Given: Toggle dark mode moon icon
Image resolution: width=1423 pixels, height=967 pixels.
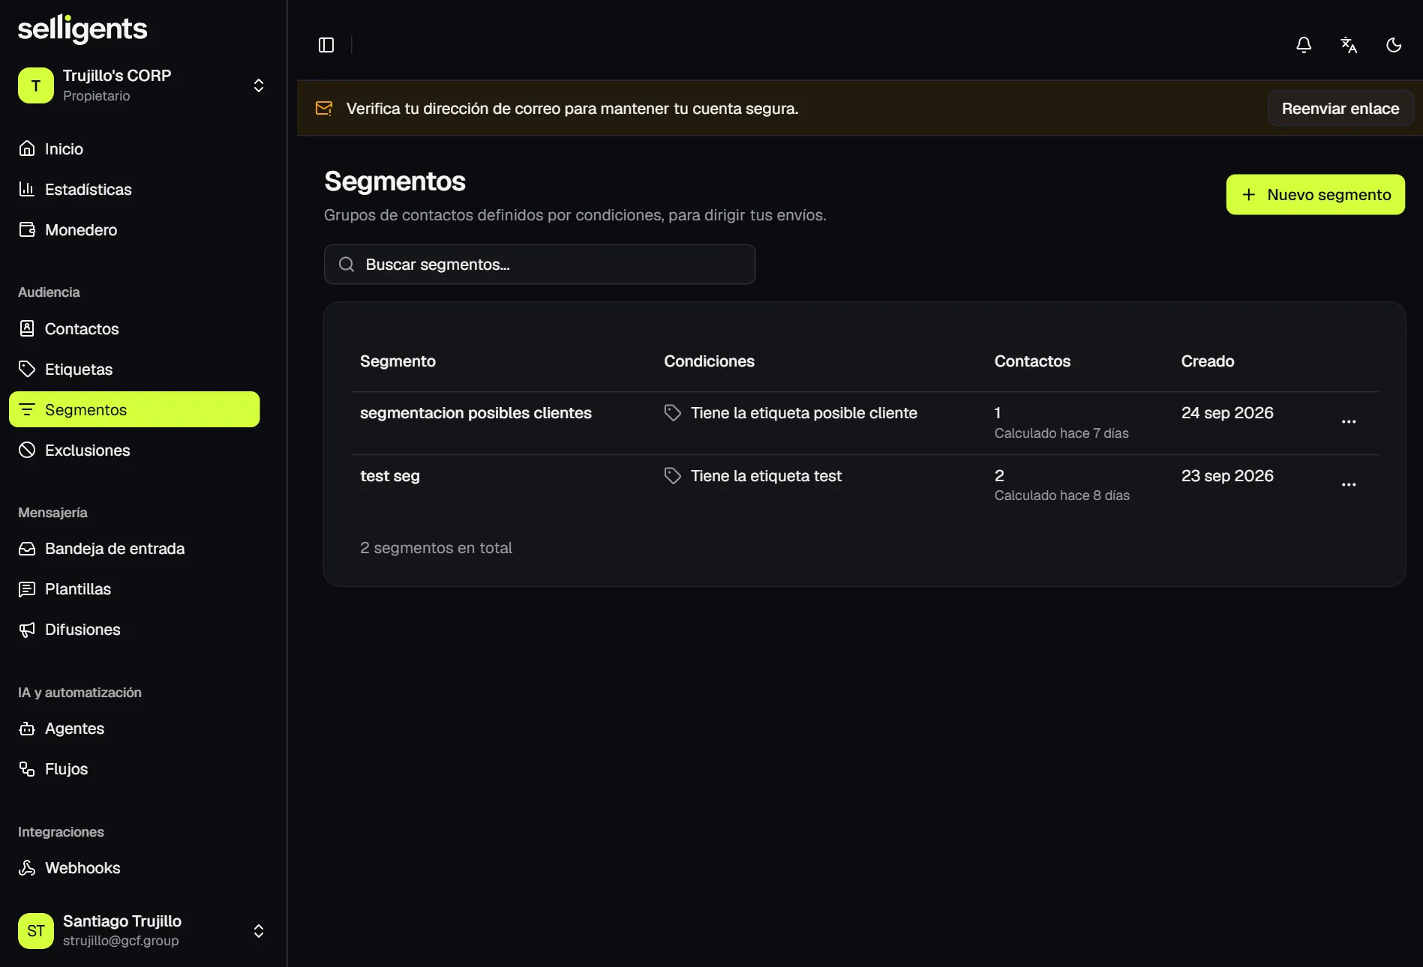Looking at the screenshot, I should point(1394,45).
